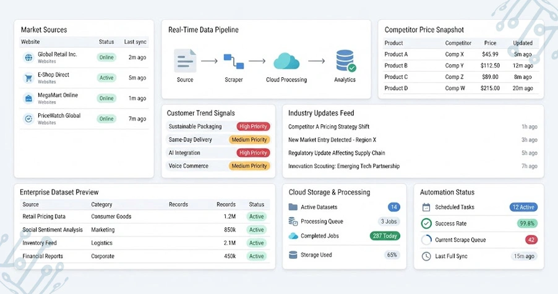
Task: Open the Competitor A Pricing Strategy Shift update
Action: pos(329,127)
